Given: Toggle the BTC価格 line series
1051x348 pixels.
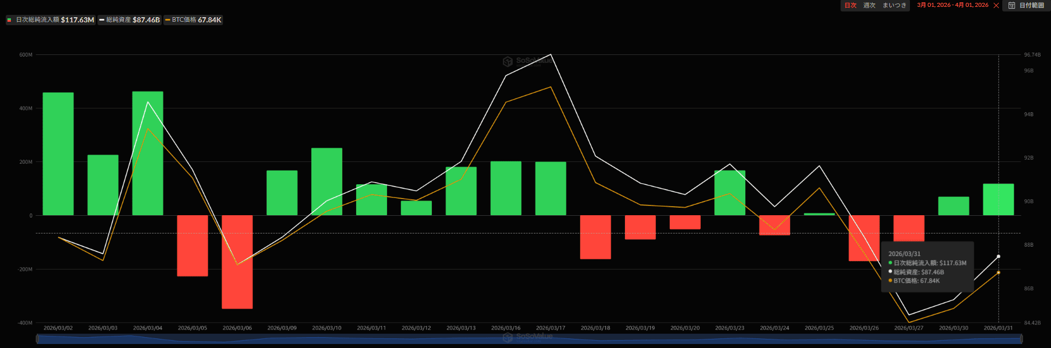Looking at the screenshot, I should pos(193,20).
